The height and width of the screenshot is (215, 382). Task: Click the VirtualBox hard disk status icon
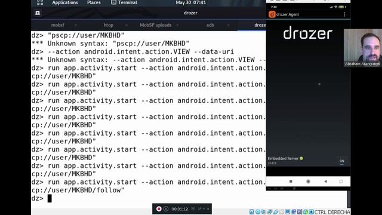coord(252,212)
